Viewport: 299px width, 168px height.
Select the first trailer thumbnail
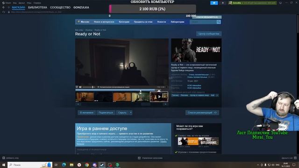(85, 97)
